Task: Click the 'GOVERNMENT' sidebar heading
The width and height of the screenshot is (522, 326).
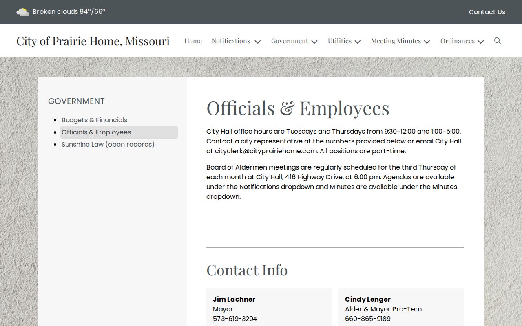Action: coord(76,101)
